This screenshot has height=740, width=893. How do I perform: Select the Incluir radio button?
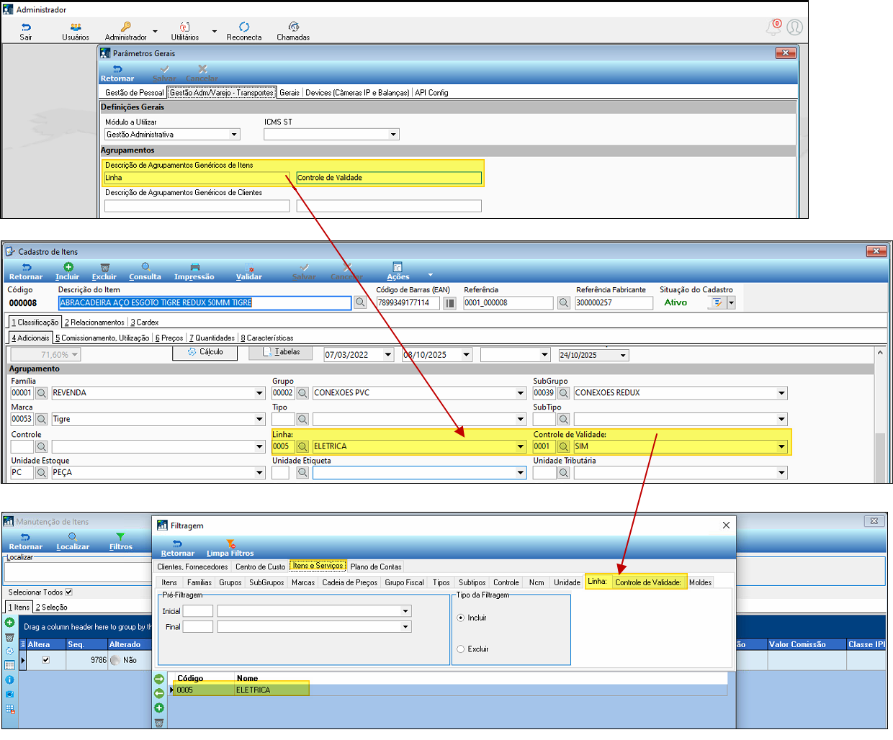[x=461, y=618]
